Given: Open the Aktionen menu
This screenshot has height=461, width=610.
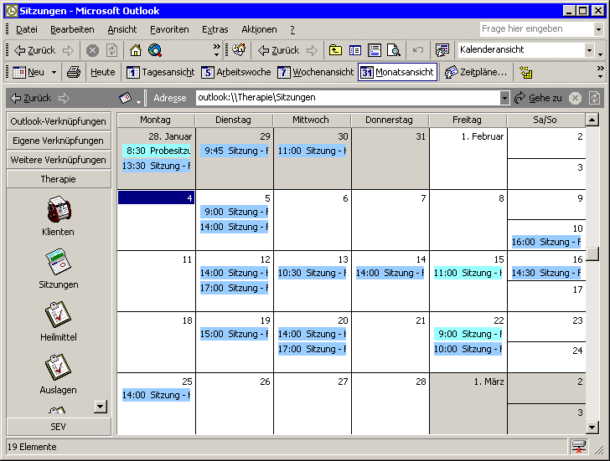Looking at the screenshot, I should pos(259,29).
